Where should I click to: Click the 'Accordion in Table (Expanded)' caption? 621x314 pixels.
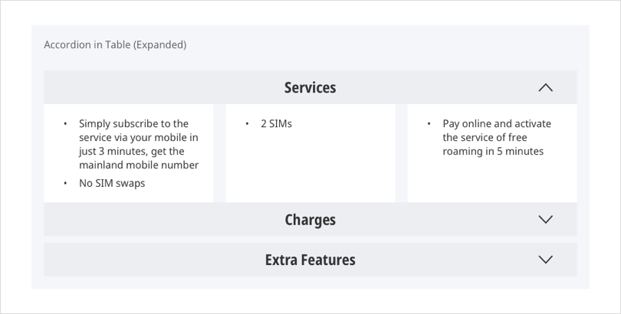point(115,44)
